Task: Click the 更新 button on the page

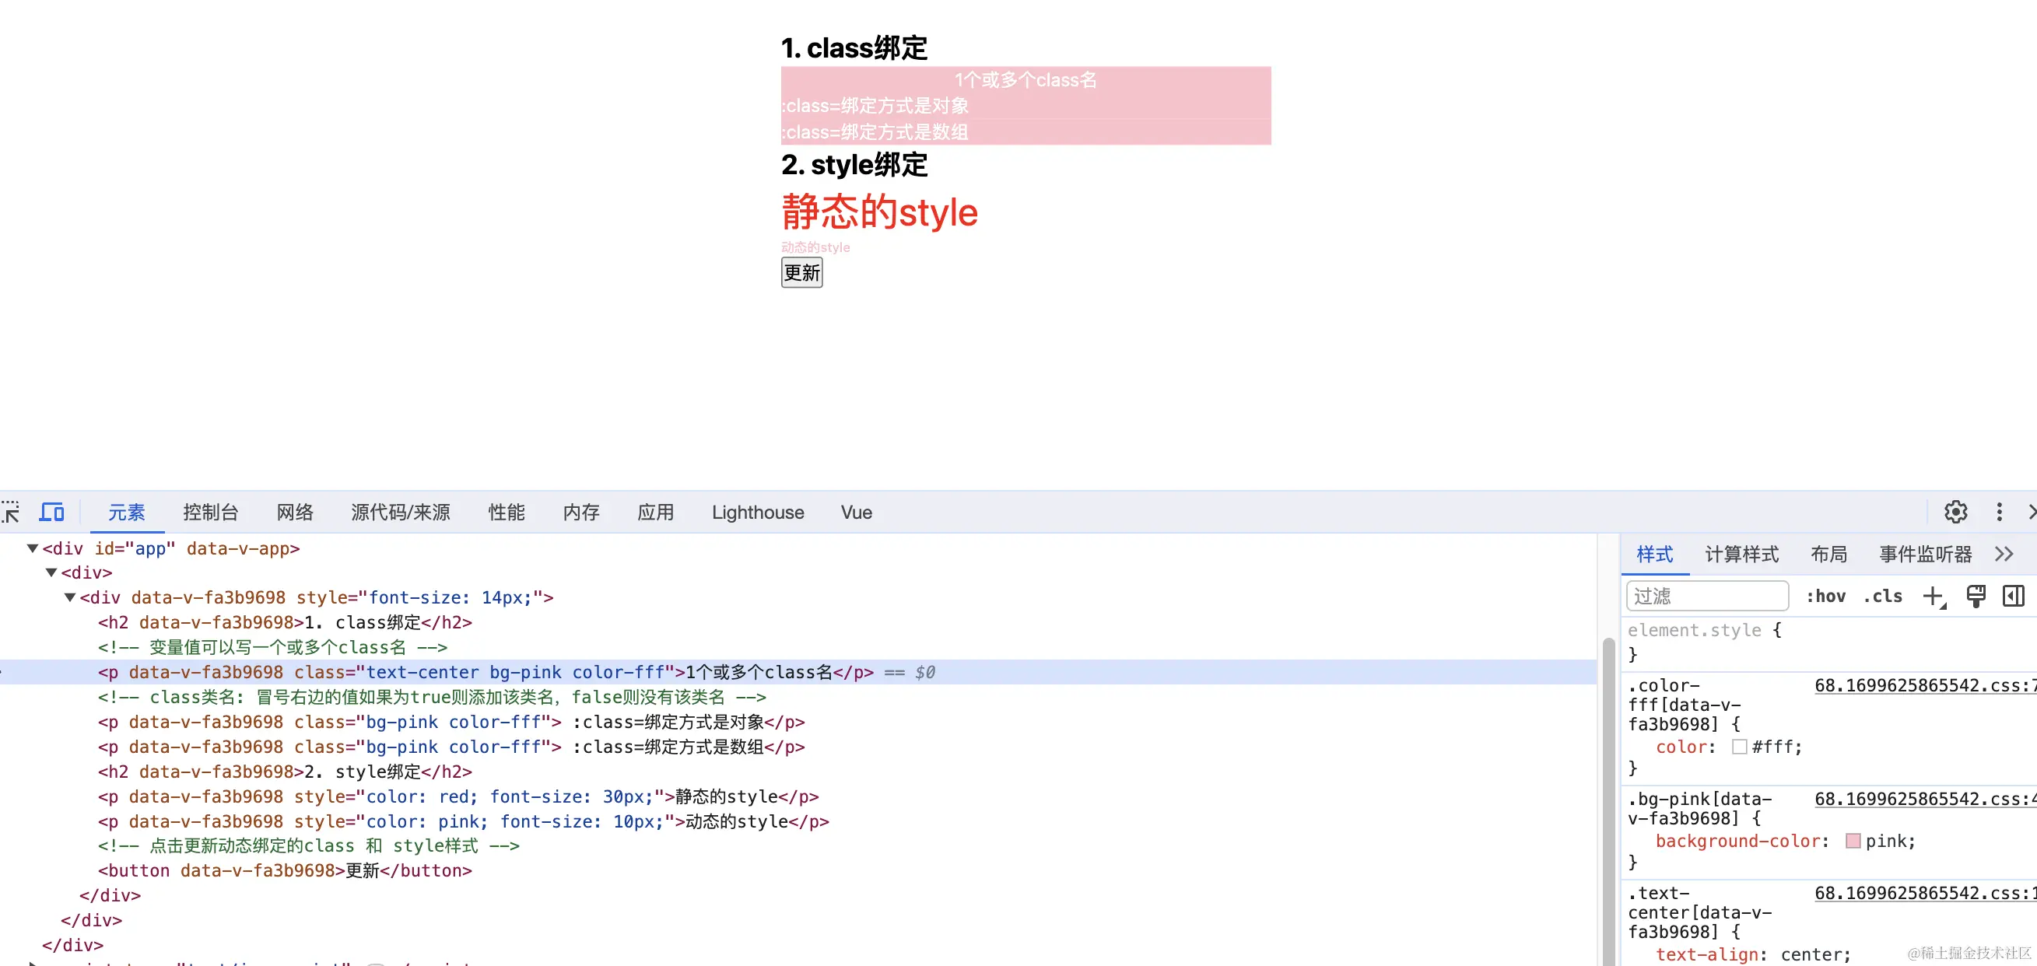Action: click(x=801, y=273)
